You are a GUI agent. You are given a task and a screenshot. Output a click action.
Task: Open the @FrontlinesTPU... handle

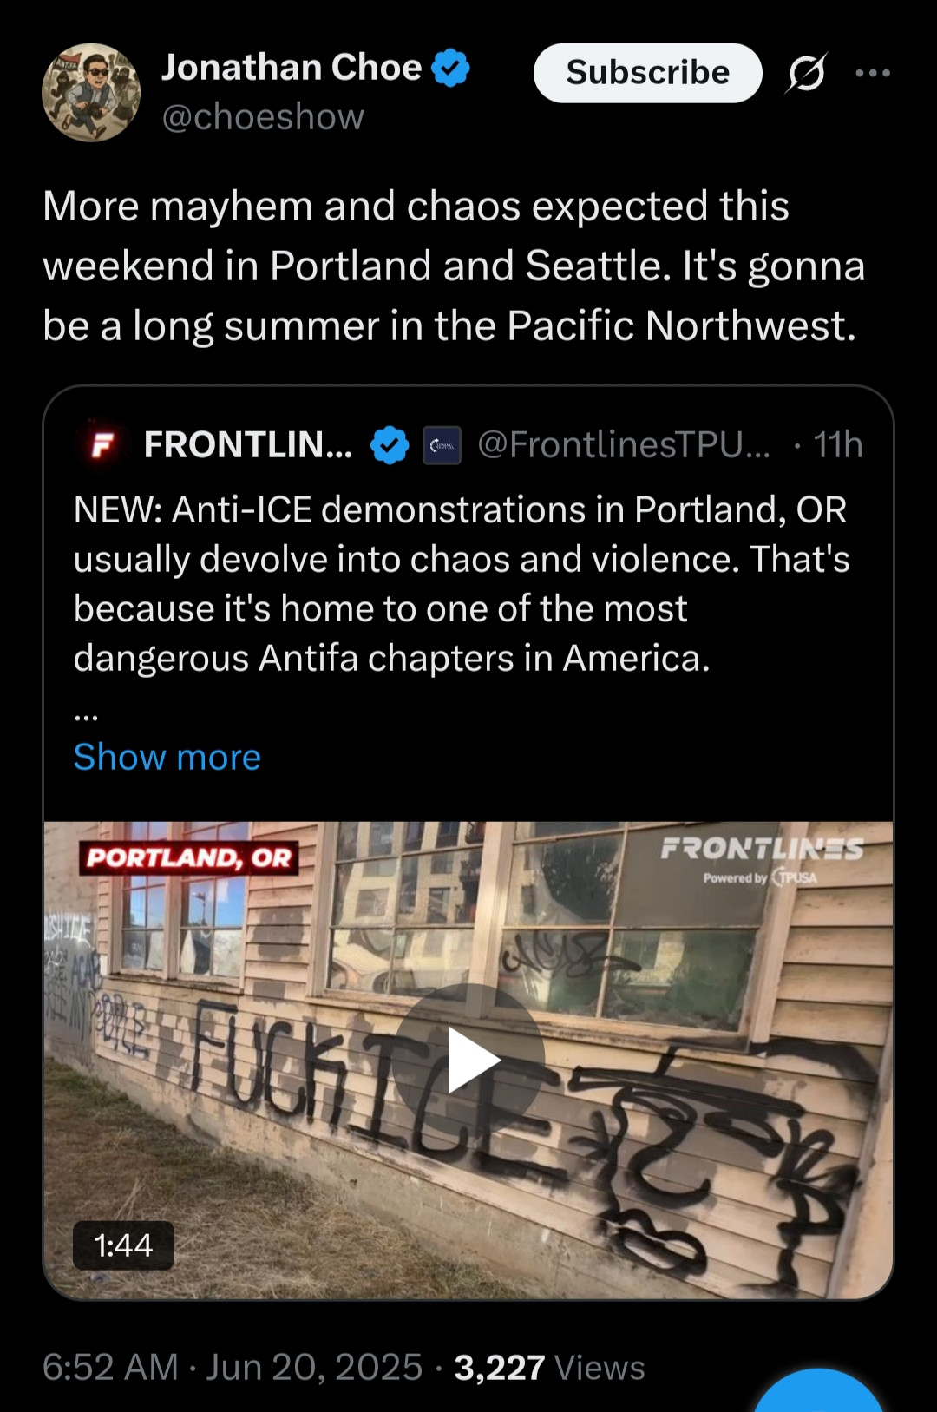[x=624, y=445]
